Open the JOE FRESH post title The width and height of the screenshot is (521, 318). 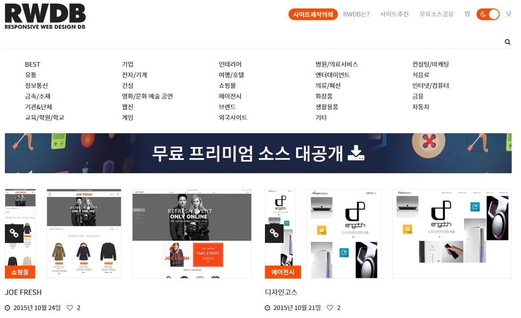23,292
